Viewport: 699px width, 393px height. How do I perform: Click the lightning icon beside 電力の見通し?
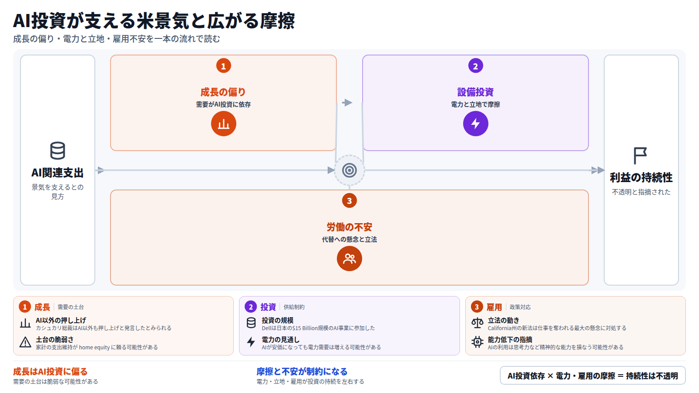[x=251, y=342]
